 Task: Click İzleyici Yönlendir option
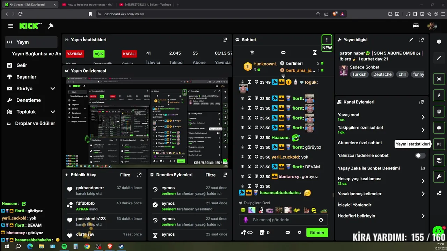click(354, 205)
